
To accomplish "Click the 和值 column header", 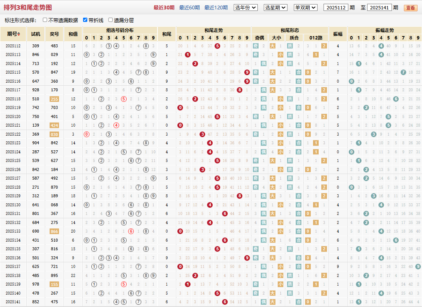I will pos(73,34).
